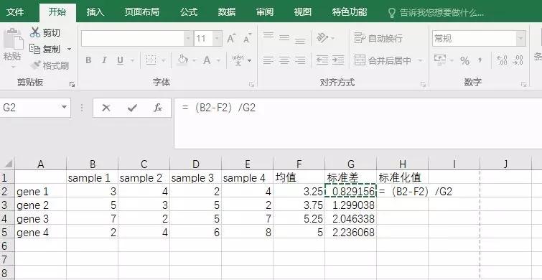Open font group dialog launcher
The image size is (542, 280).
(251, 84)
